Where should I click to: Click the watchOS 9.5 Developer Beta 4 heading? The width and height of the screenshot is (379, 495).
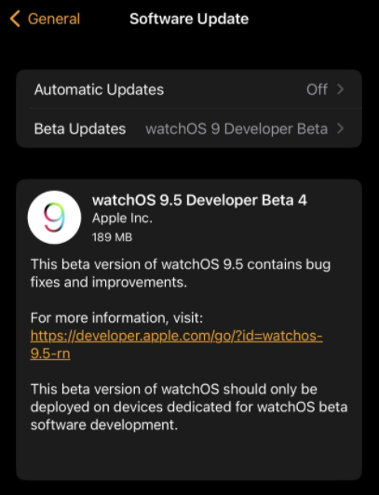[x=199, y=200]
